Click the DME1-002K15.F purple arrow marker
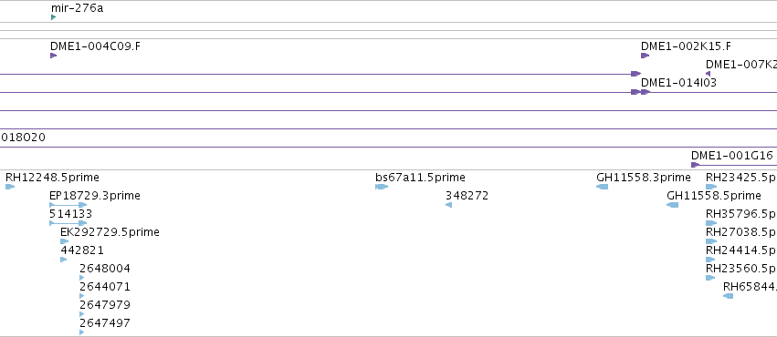The image size is (777, 337). (x=645, y=56)
